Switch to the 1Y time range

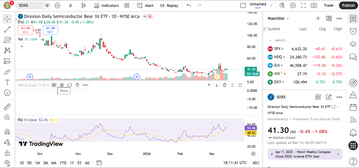pyautogui.click(x=72, y=163)
